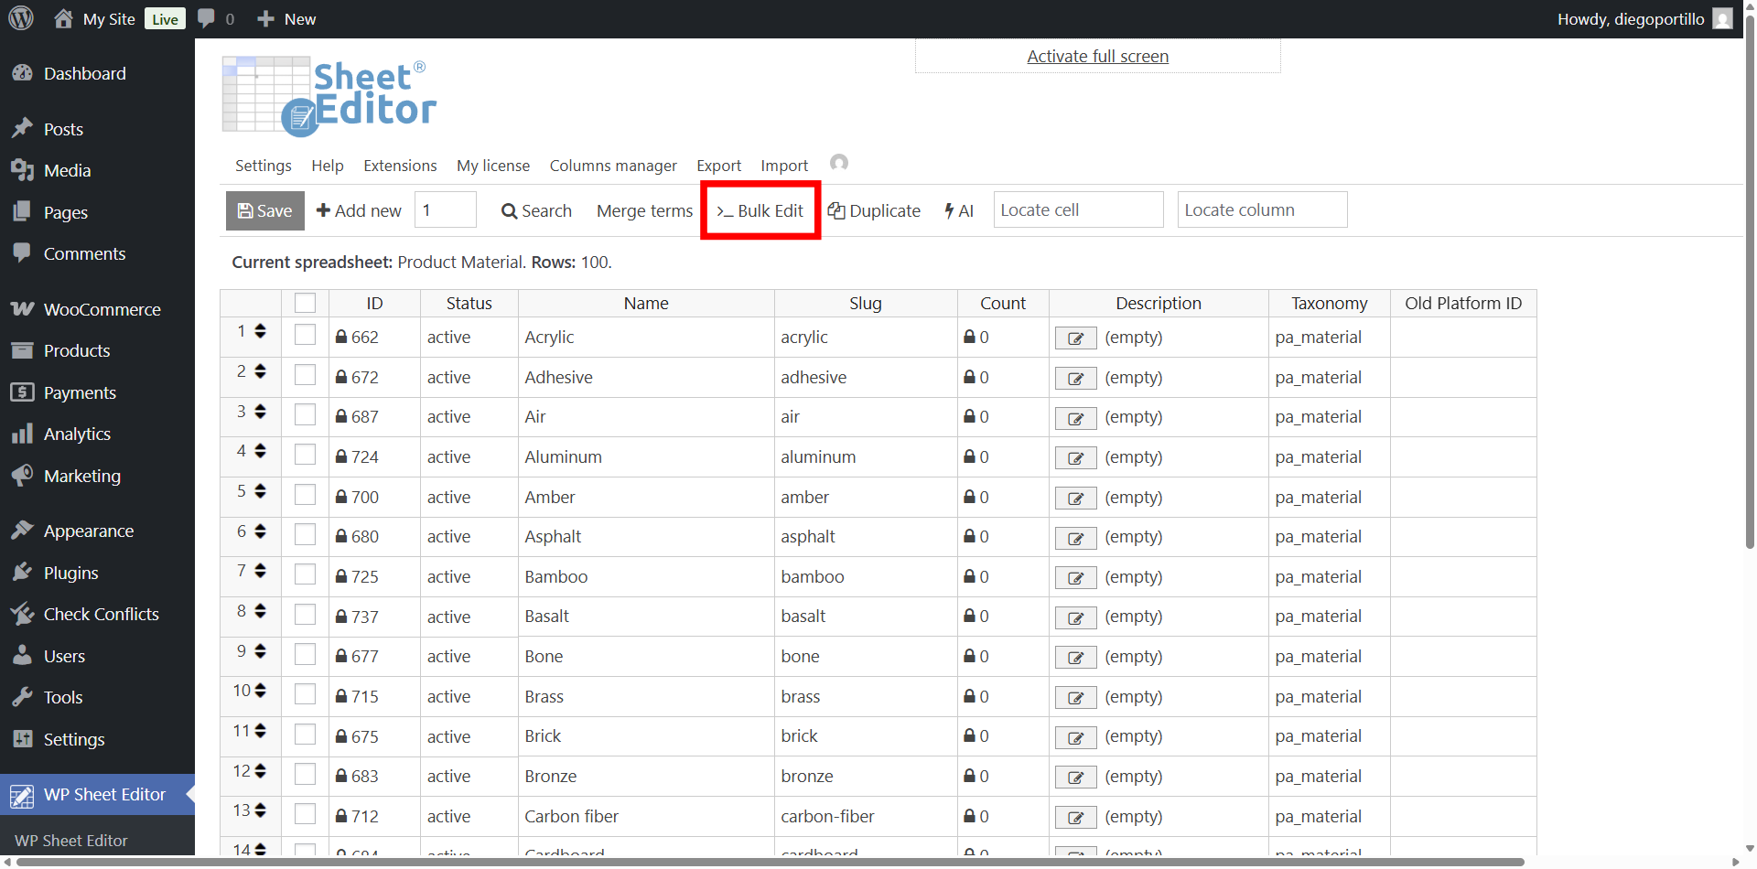Click the user avatar next to Howdy
The height and width of the screenshot is (869, 1757).
click(1722, 19)
